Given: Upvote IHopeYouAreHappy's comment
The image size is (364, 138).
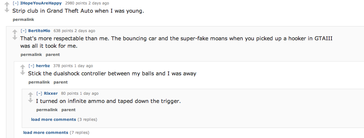Looking at the screenshot, I should click(x=7, y=4).
